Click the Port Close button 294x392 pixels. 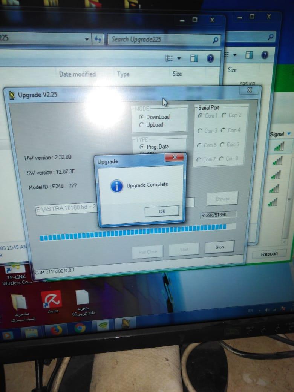tap(147, 252)
